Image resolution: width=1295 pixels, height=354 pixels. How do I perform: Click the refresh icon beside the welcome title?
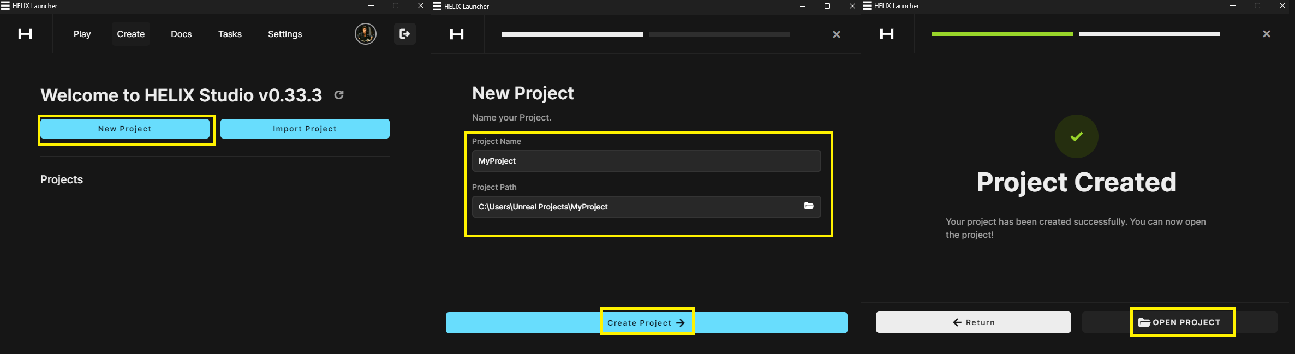tap(339, 95)
